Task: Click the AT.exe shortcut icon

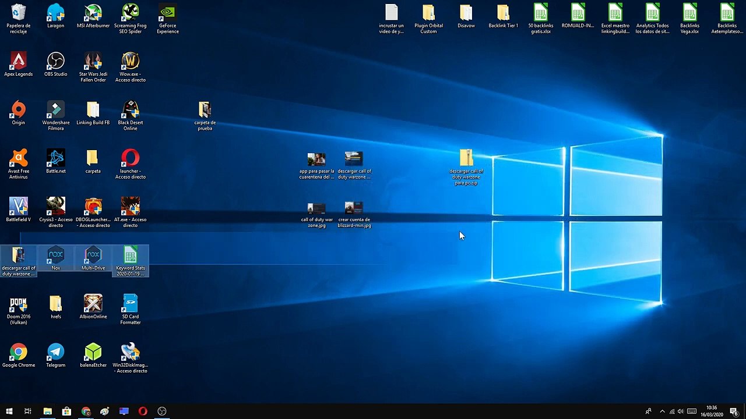Action: point(130,212)
